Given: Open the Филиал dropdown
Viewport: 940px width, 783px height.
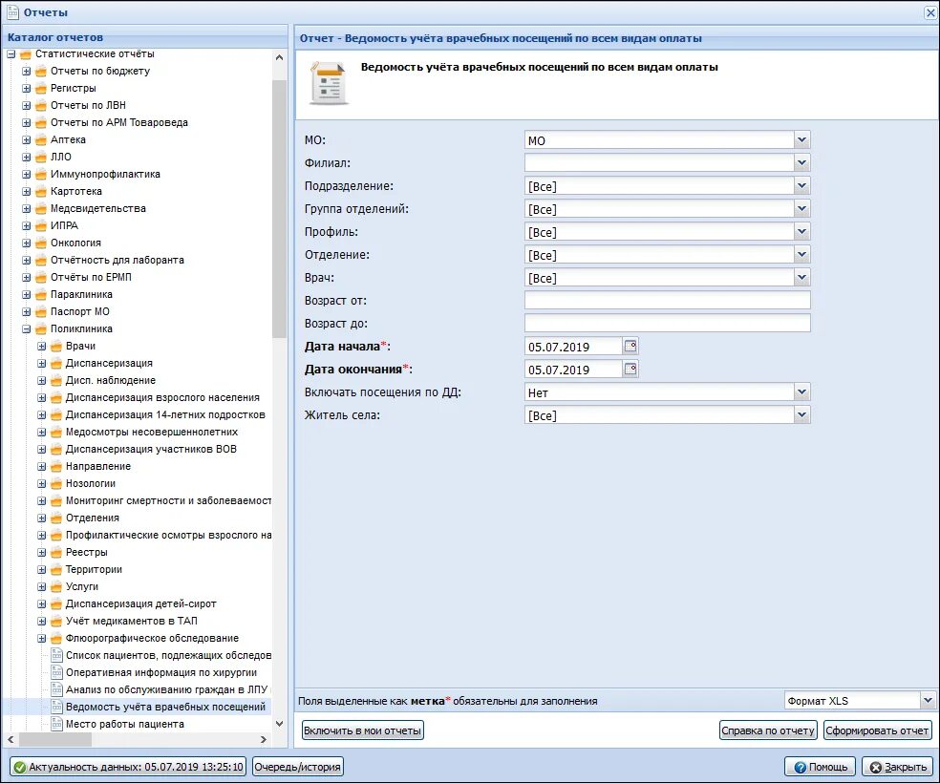Looking at the screenshot, I should tap(802, 162).
